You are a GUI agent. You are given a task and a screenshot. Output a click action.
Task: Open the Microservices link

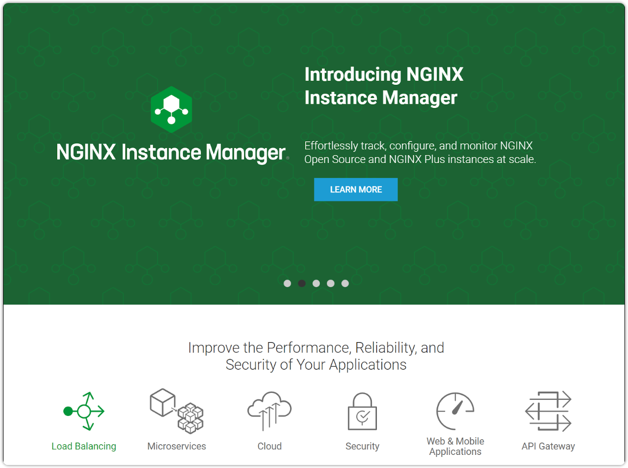point(177,446)
